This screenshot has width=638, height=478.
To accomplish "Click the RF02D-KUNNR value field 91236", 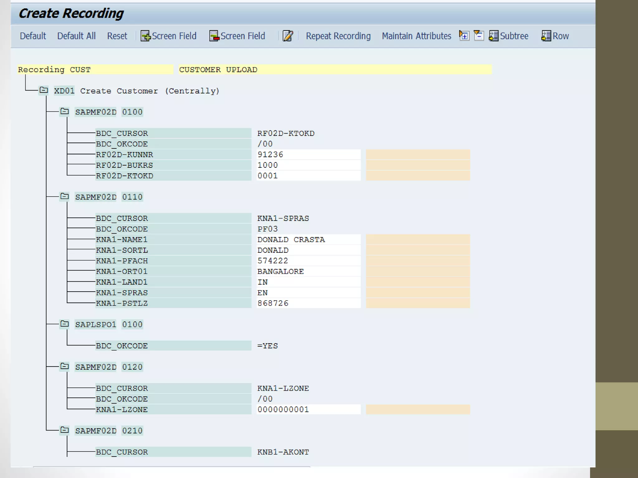I will click(308, 155).
